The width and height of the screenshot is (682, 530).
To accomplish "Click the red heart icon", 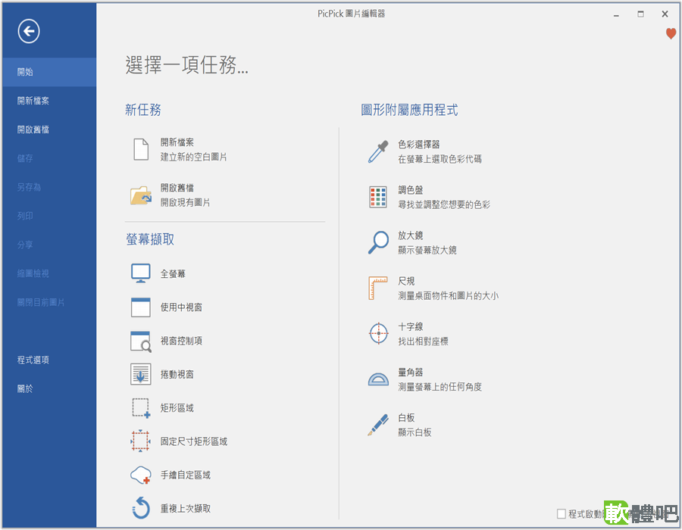I will coord(671,33).
